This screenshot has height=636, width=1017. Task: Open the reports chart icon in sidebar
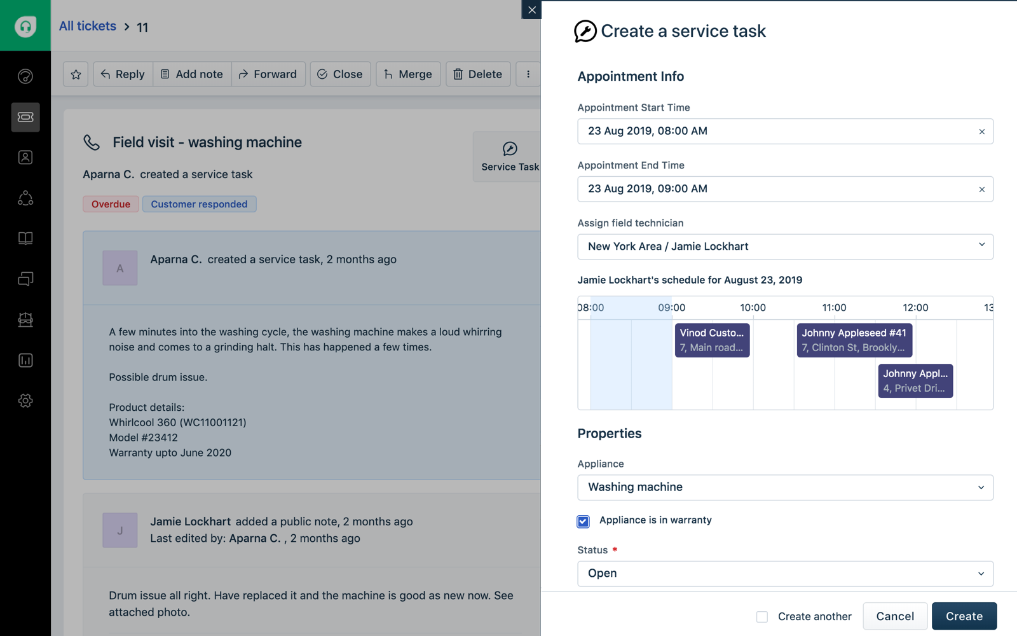point(25,361)
